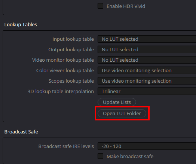Screen dimensions: 196x164
Task: Click the Open LUT Folder button
Action: coord(122,113)
